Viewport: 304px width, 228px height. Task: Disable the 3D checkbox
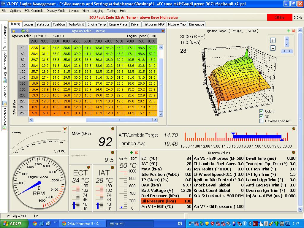coord(262,116)
